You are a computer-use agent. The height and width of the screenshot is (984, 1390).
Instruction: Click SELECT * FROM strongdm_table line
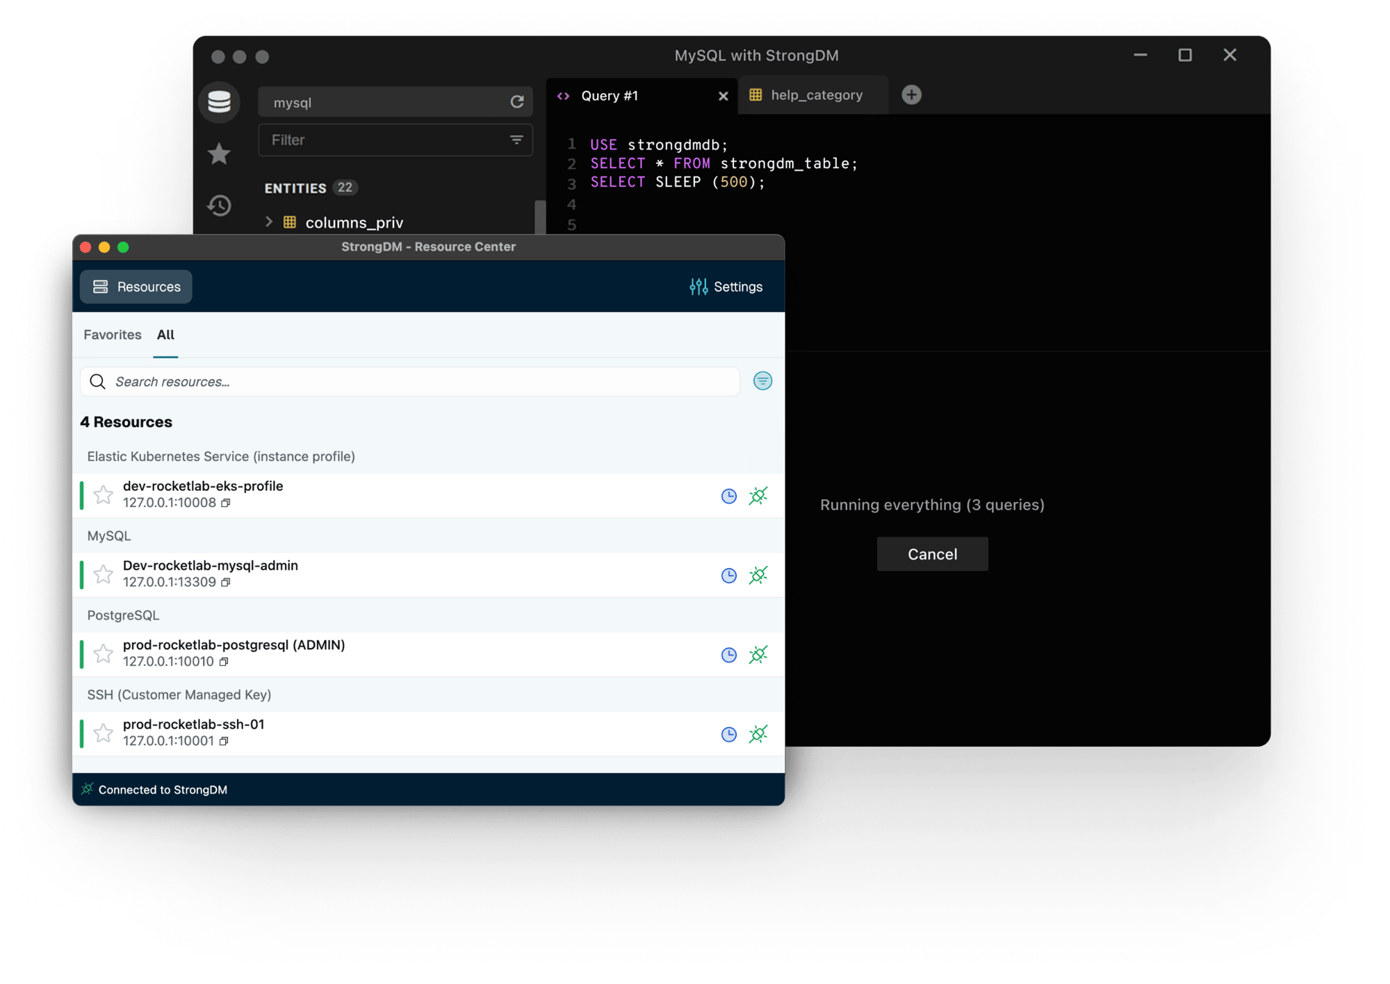(724, 163)
